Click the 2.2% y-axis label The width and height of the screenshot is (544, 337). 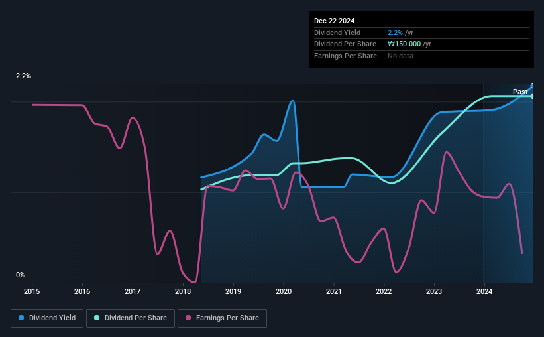[x=23, y=76]
